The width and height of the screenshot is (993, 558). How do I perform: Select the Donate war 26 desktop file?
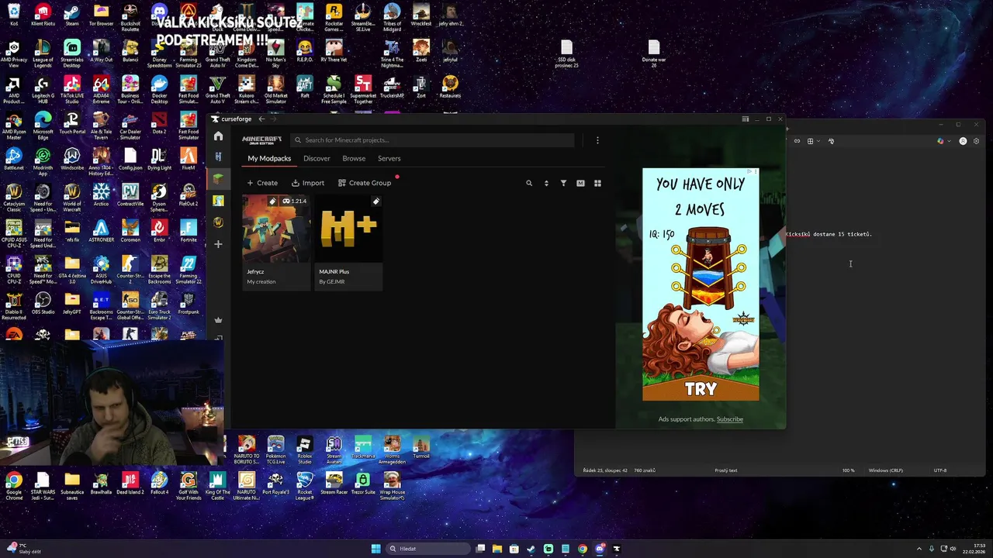coord(654,53)
